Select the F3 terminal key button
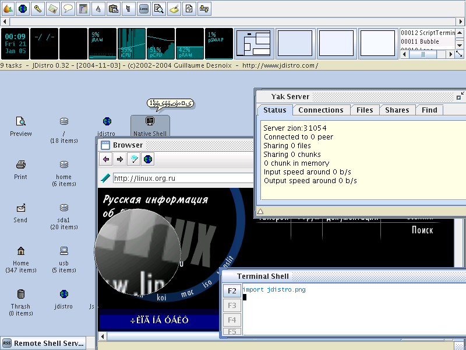The width and height of the screenshot is (466, 350). [232, 305]
